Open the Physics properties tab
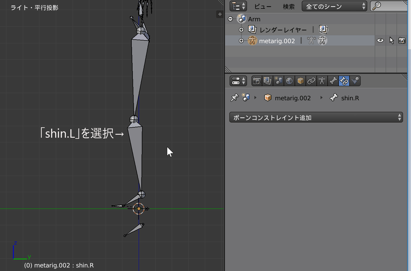This screenshot has height=271, width=411. pos(355,81)
